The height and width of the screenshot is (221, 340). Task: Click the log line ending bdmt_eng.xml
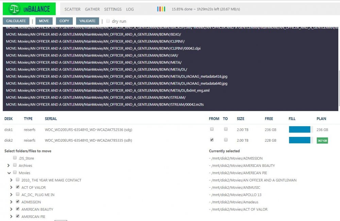point(108,90)
